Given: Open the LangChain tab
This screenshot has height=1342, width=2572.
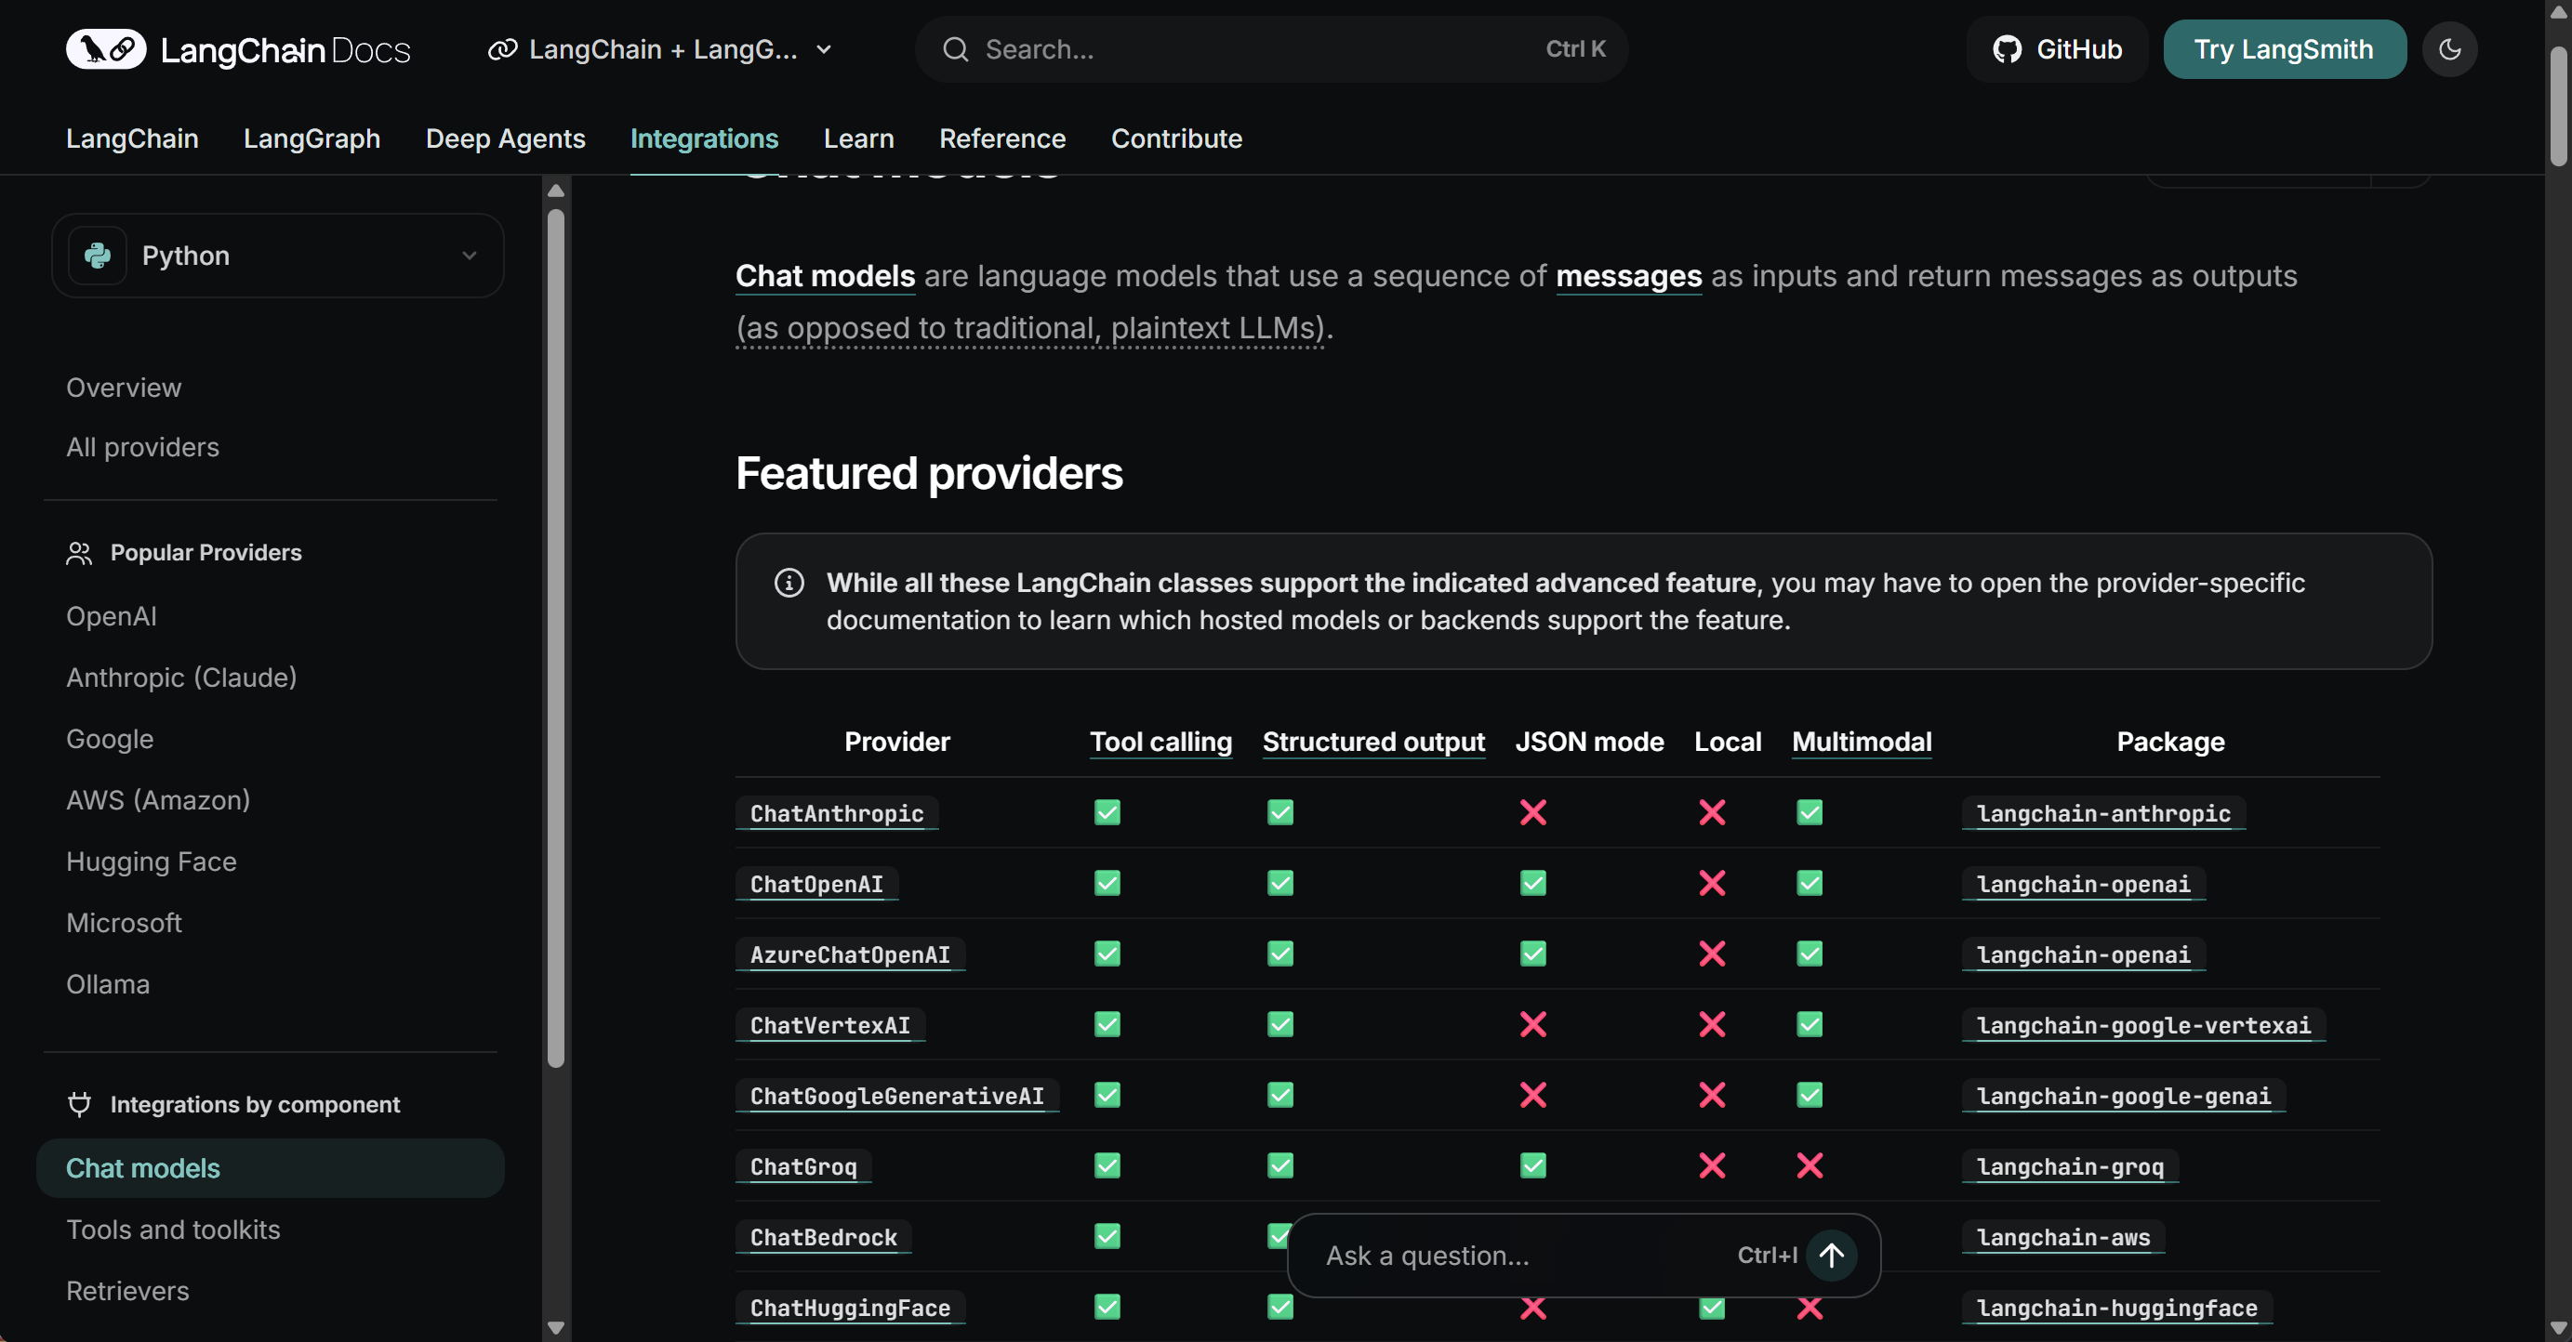Looking at the screenshot, I should (x=132, y=138).
